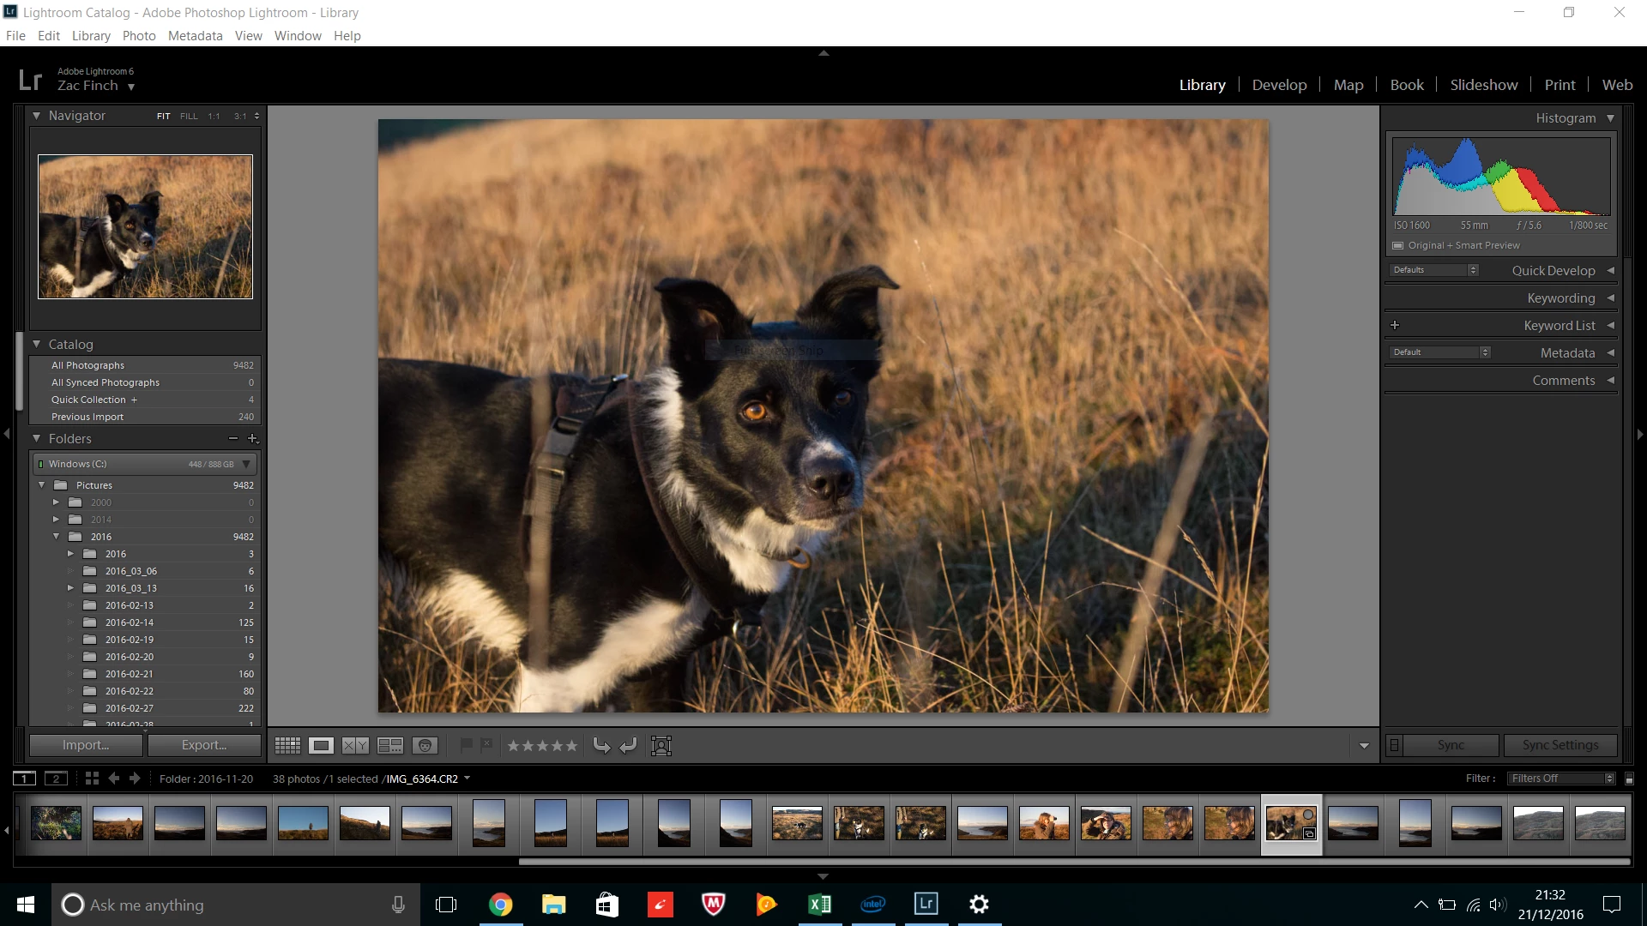Toggle filter switch at filmstrip right

click(1629, 779)
